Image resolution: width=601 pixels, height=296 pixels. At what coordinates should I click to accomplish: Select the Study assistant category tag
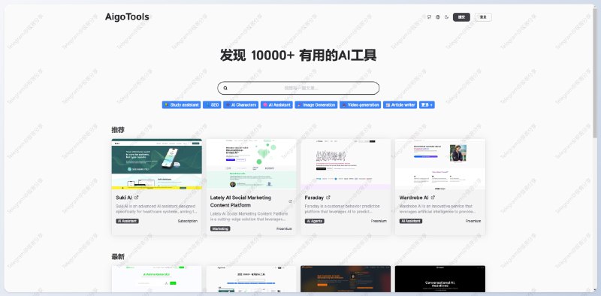tap(181, 104)
